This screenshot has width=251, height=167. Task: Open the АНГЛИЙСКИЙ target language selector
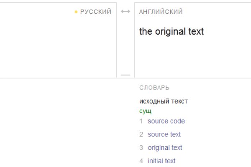(x=161, y=12)
